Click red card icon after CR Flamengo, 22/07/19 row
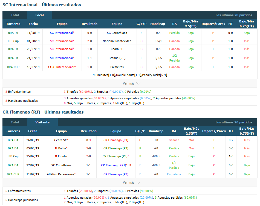The width and height of the screenshot is (260, 206). point(130,165)
